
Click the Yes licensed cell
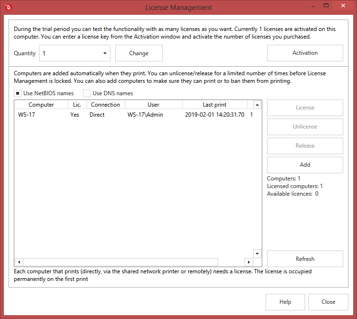point(75,115)
